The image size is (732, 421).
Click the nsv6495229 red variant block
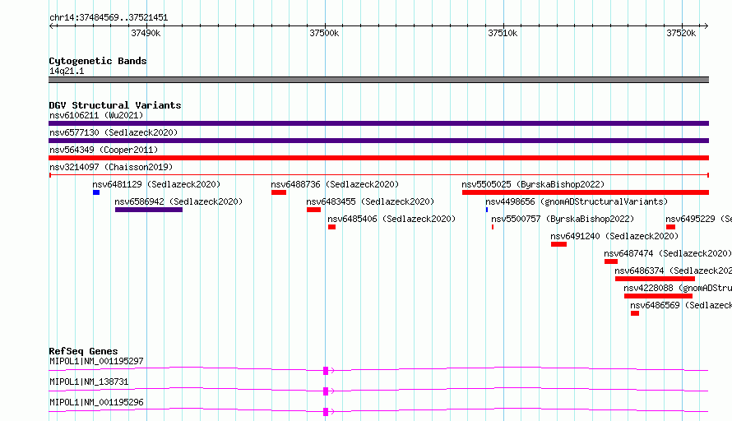click(x=671, y=227)
